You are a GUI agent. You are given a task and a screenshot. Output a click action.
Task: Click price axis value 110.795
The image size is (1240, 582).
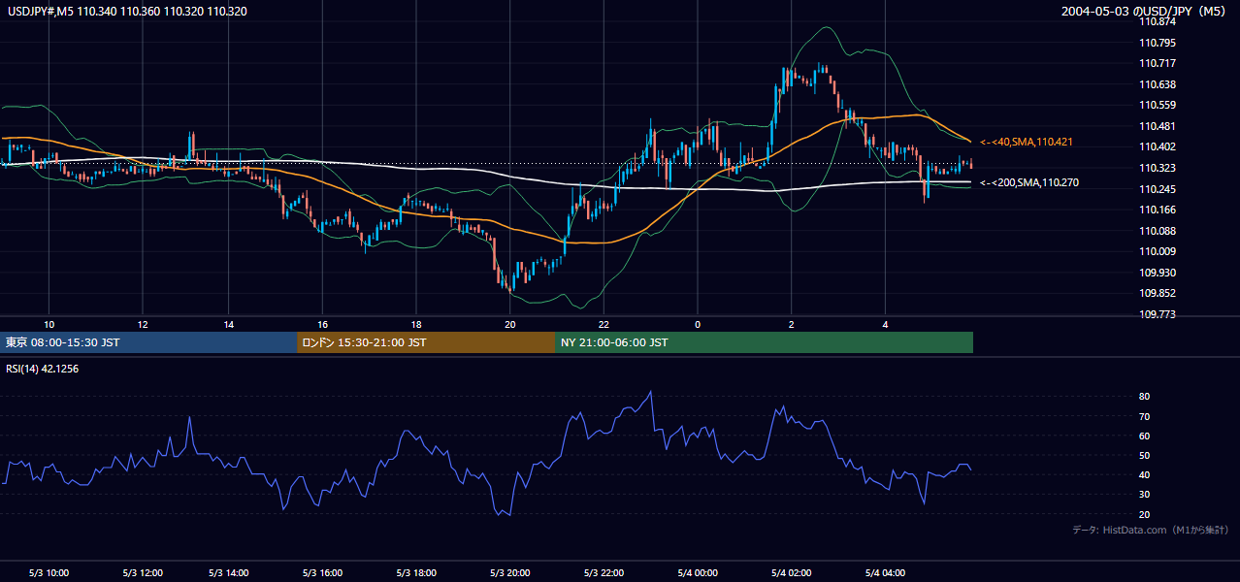1158,43
